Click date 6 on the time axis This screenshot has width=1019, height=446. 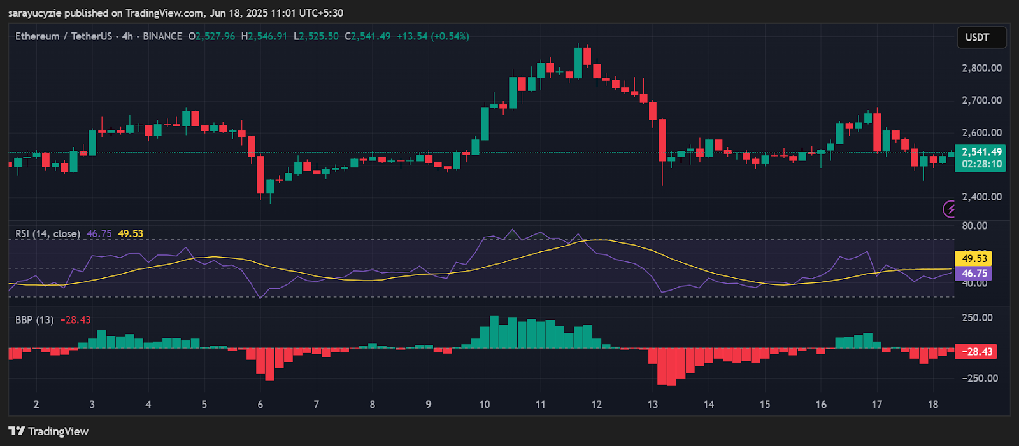[260, 405]
